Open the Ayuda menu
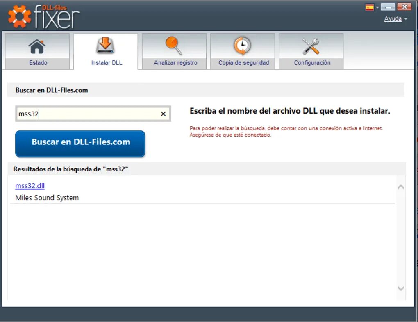 [393, 19]
